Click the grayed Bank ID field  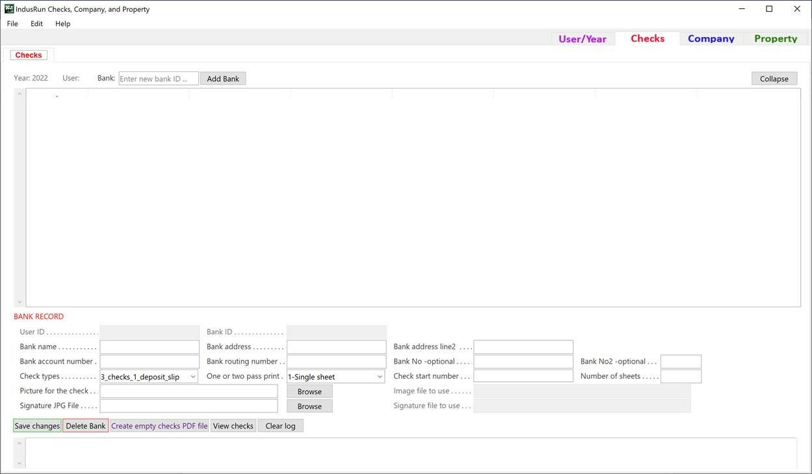point(337,332)
